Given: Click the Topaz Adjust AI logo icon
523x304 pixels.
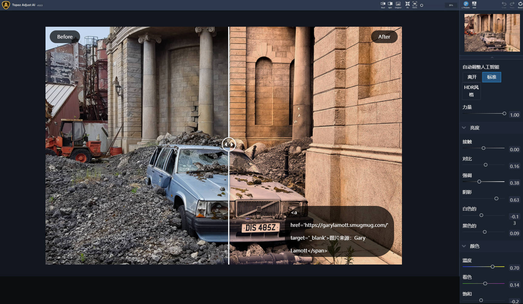Looking at the screenshot, I should click(x=6, y=5).
